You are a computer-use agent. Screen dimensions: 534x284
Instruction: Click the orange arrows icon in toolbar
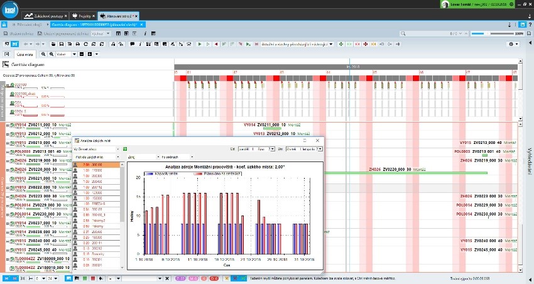click(374, 44)
